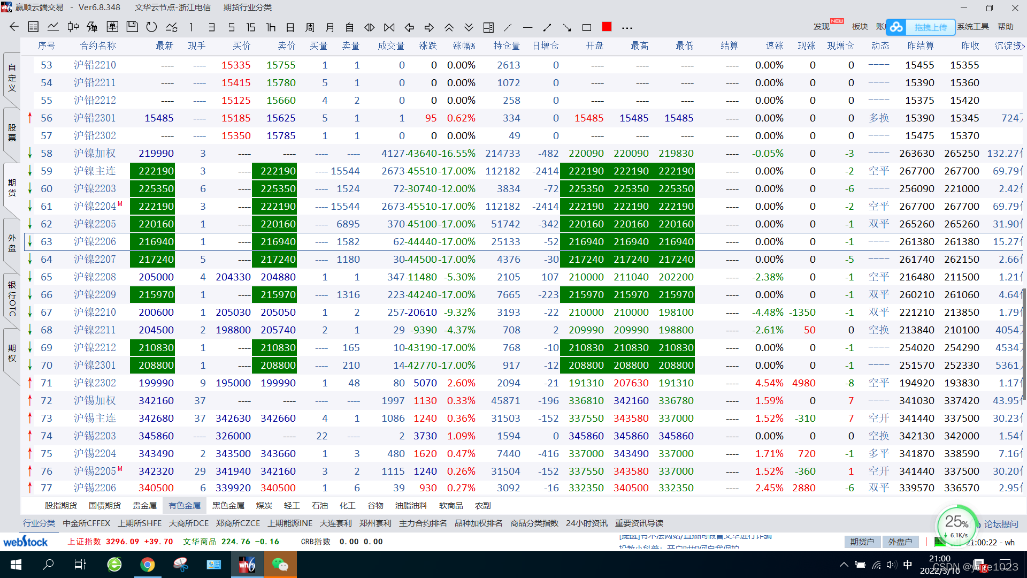The height and width of the screenshot is (578, 1027).
Task: Switch to the 有色金属 category tab
Action: (185, 505)
